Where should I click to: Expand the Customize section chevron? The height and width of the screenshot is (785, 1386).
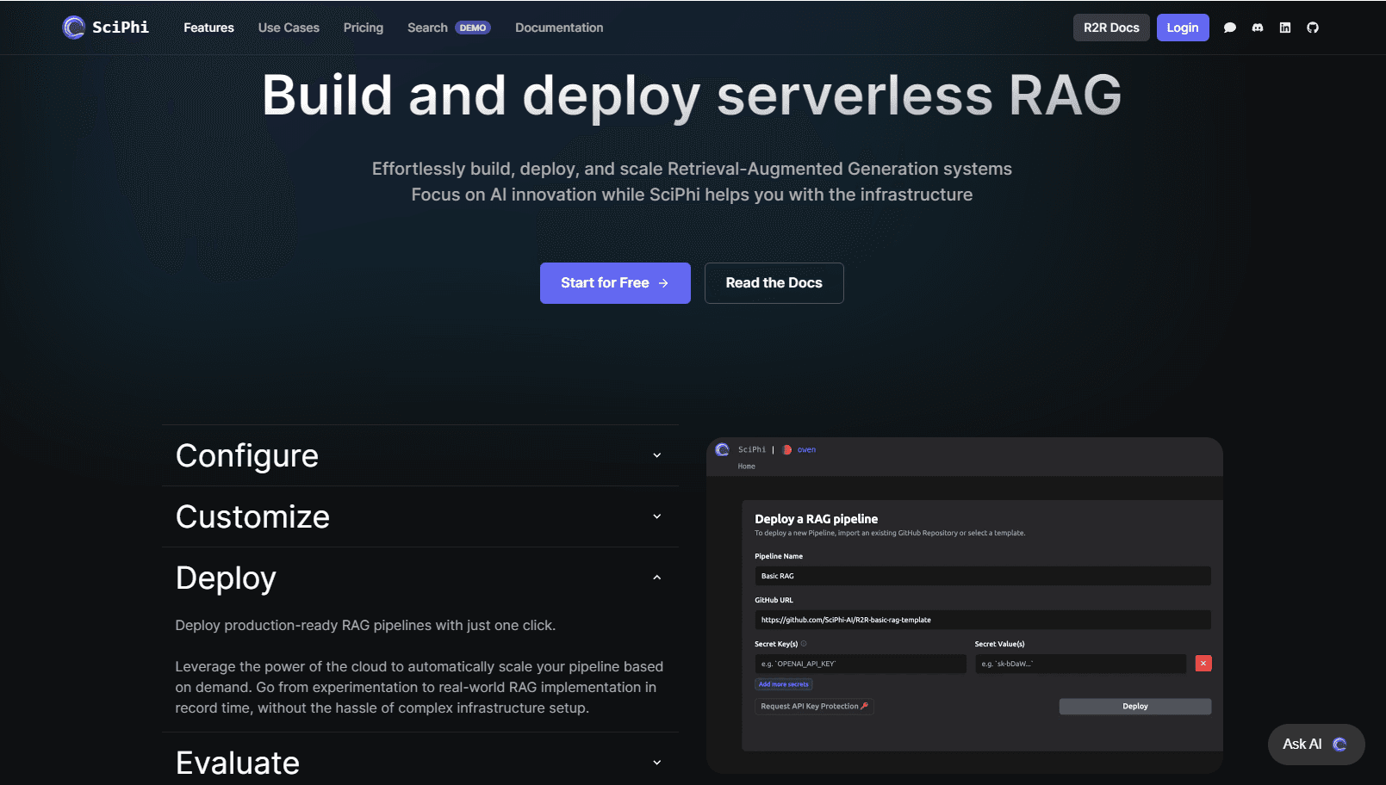[x=657, y=516]
